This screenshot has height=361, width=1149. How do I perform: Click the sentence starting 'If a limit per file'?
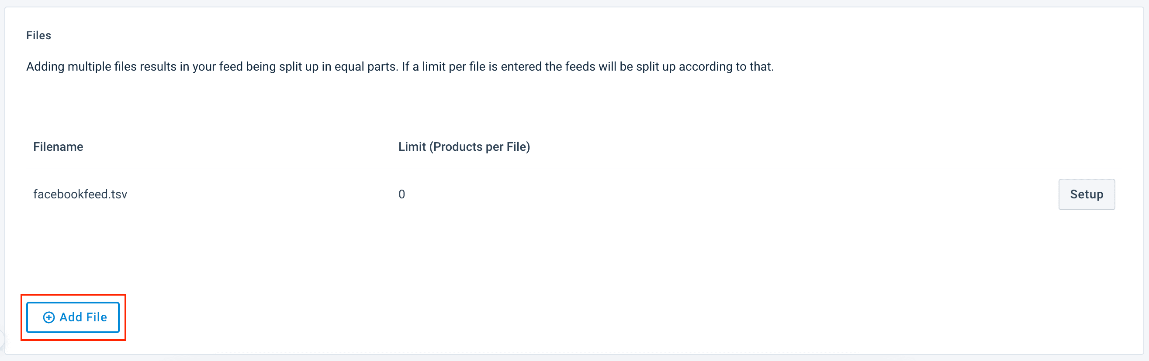pos(588,67)
